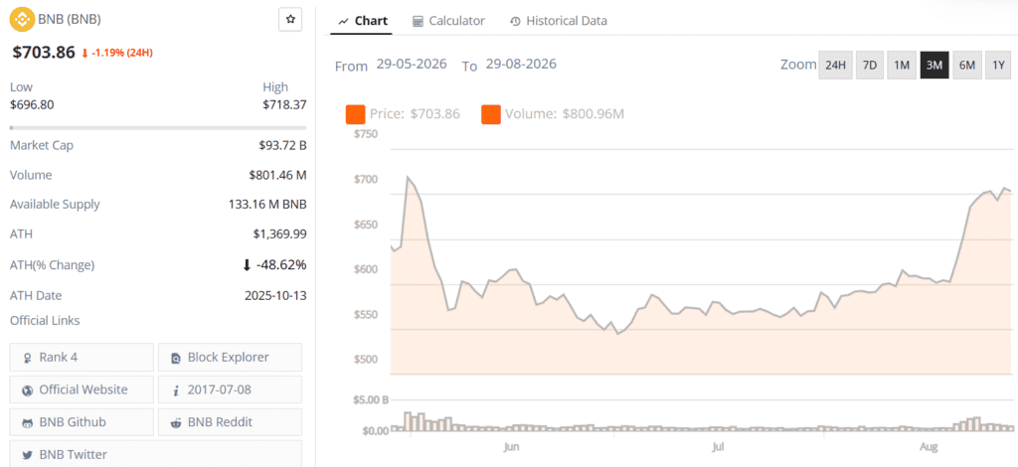Image resolution: width=1018 pixels, height=467 pixels.
Task: Click the BNB coin logo icon
Action: coord(20,20)
